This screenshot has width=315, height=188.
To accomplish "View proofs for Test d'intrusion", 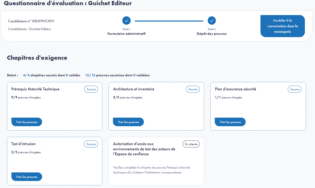I will [x=26, y=177].
